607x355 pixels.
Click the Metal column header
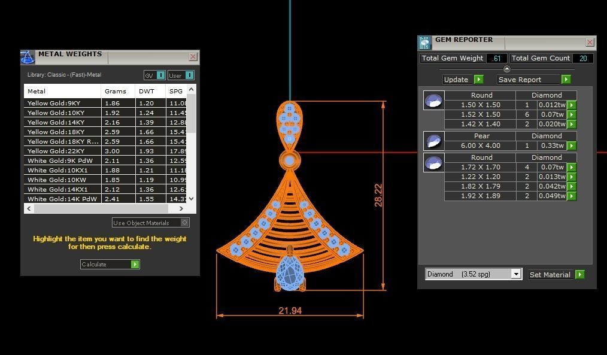(x=62, y=92)
